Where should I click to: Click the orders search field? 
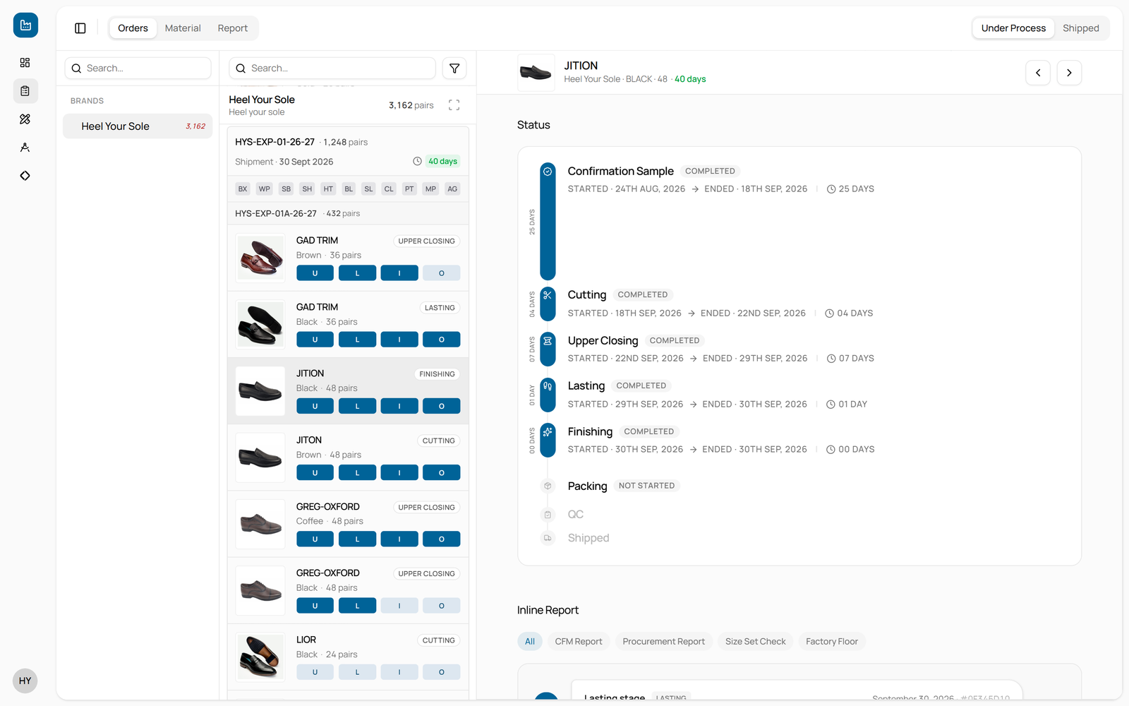(x=332, y=68)
